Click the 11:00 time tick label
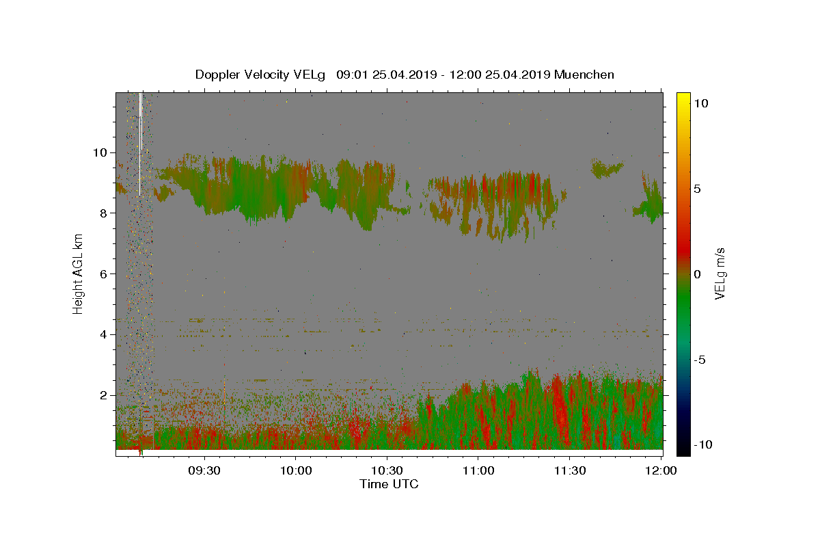The image size is (820, 547). point(478,471)
